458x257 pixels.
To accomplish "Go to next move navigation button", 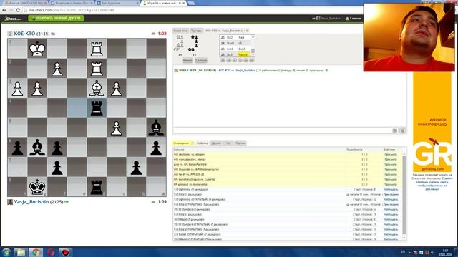I will pos(240,60).
